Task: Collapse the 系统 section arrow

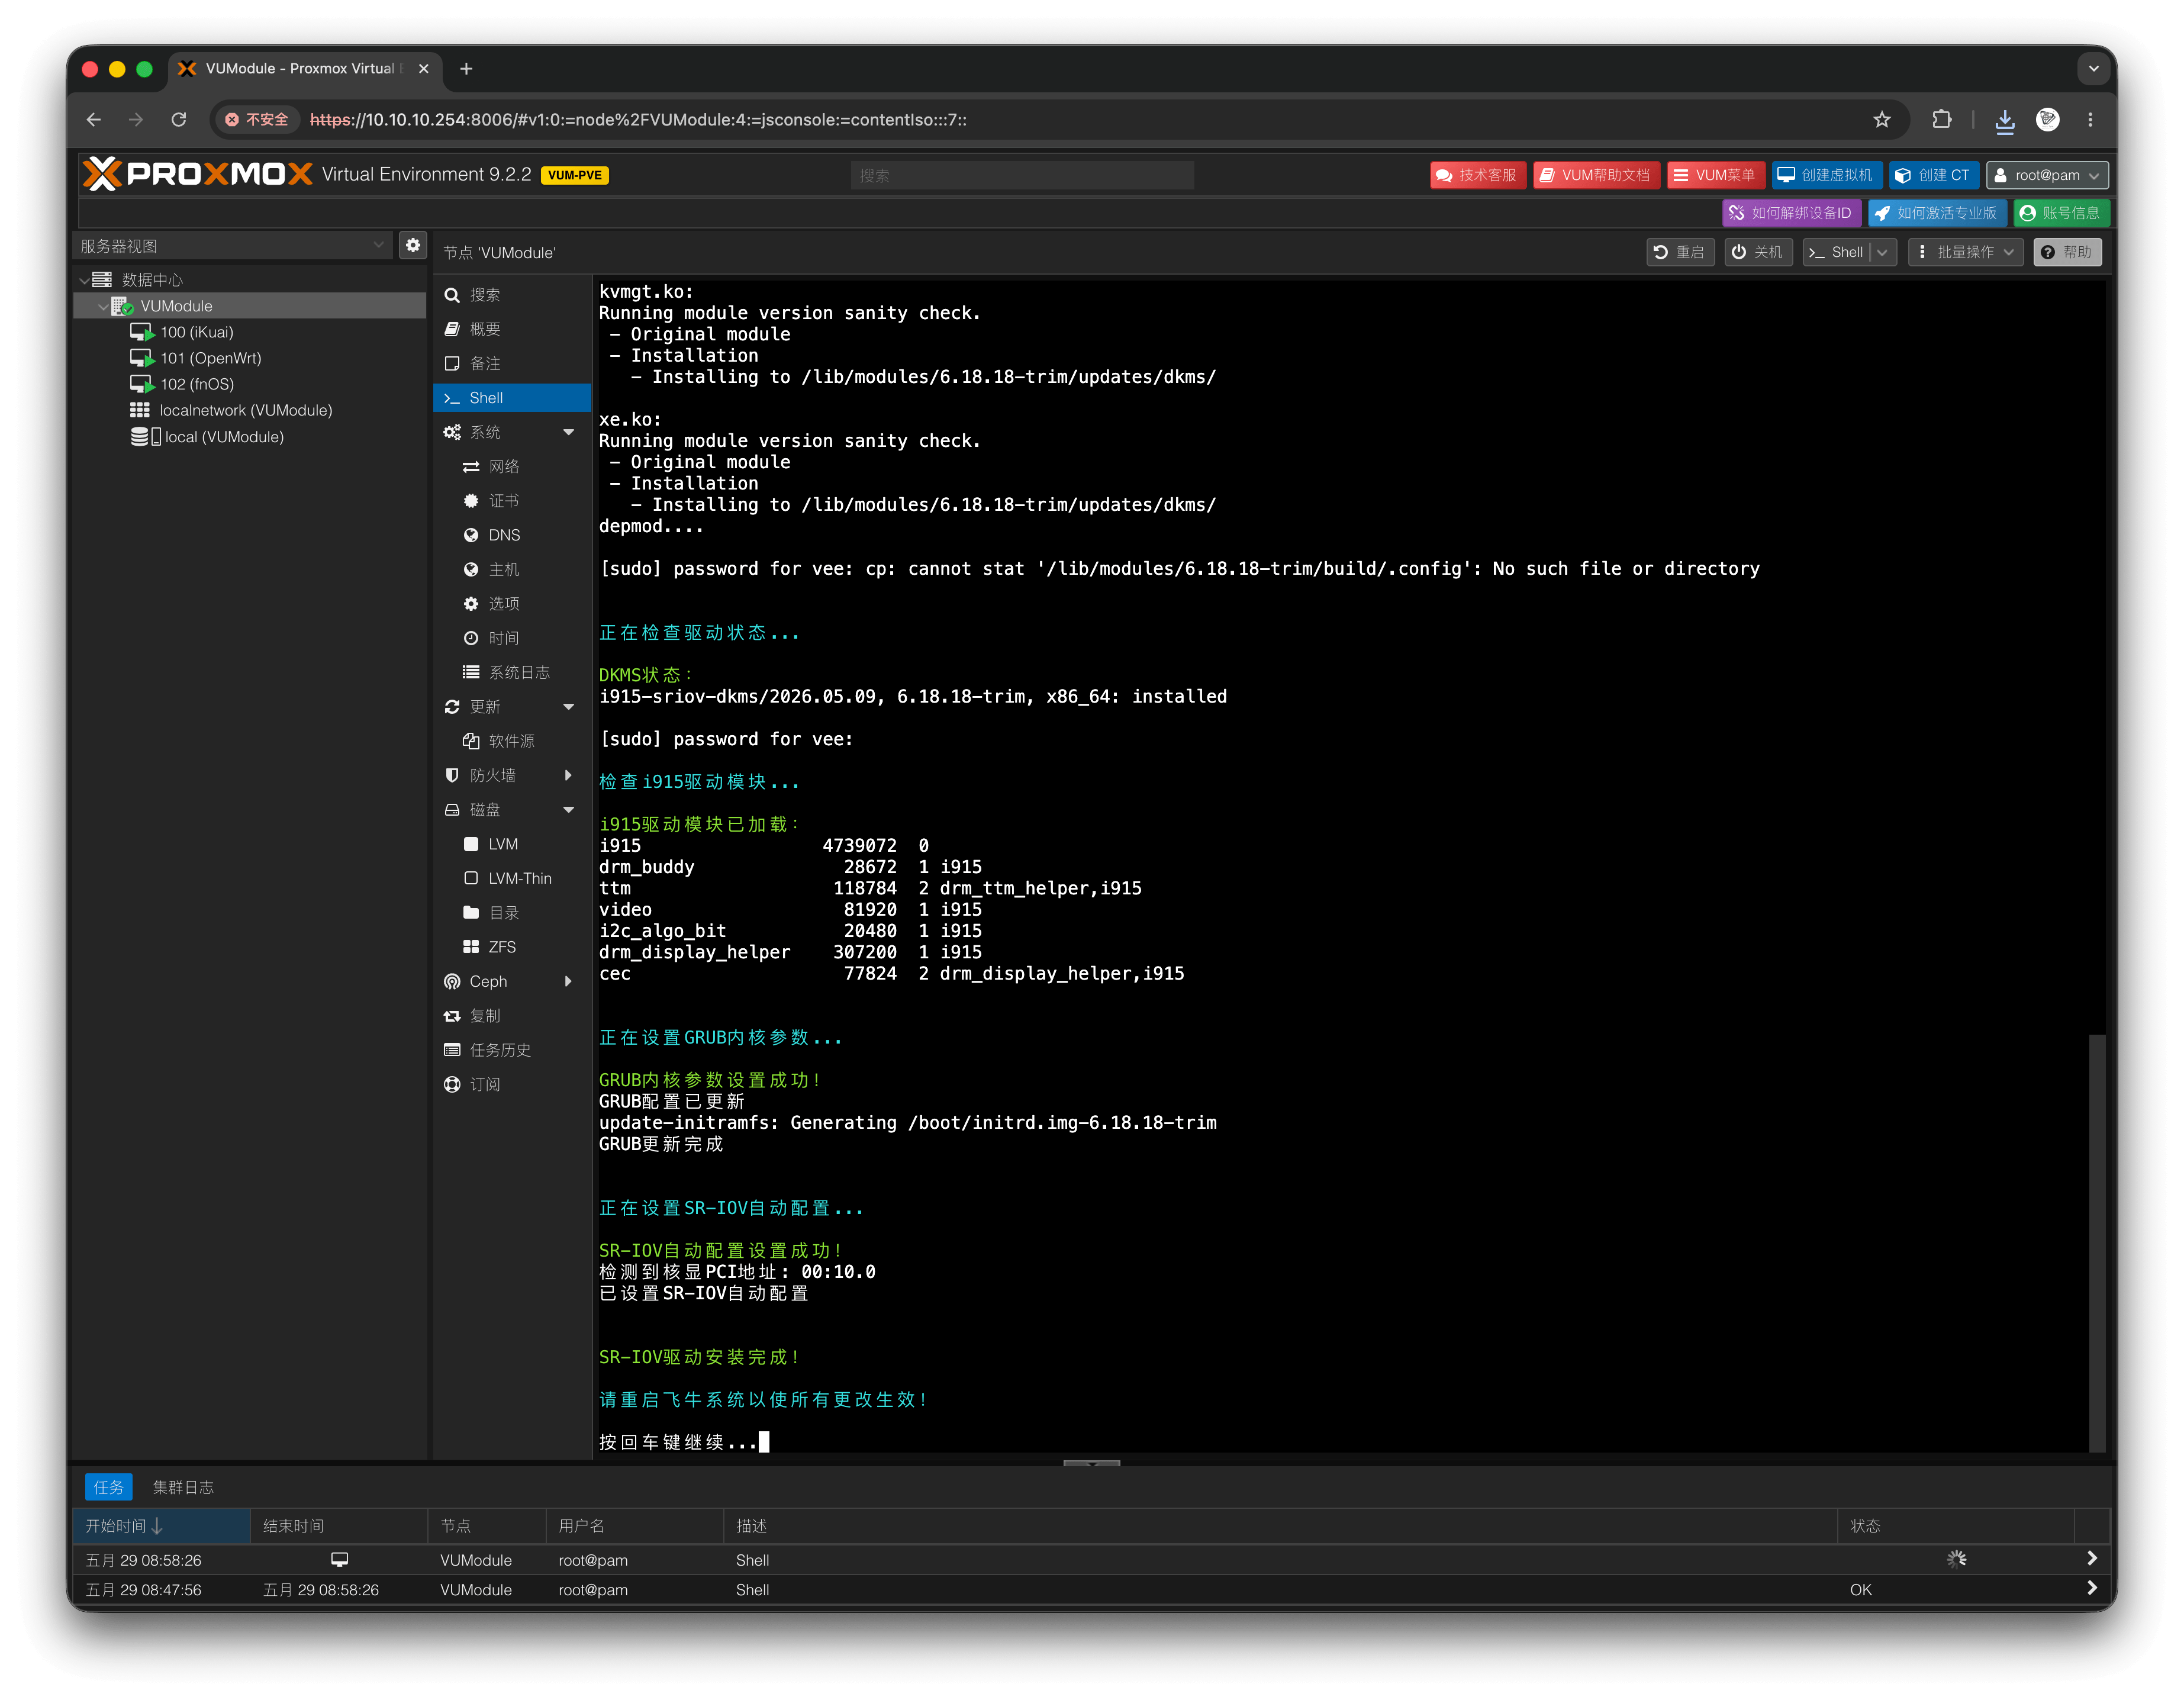Action: (568, 432)
